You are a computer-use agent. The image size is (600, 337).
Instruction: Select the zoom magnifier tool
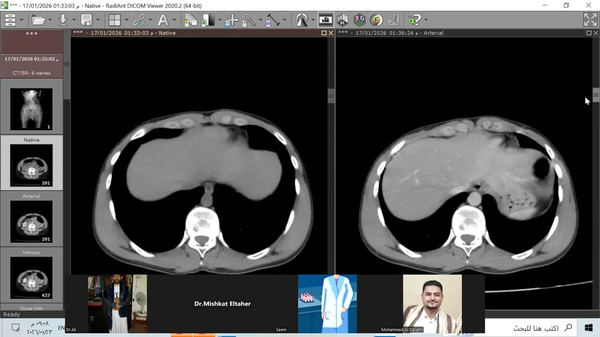[x=248, y=20]
